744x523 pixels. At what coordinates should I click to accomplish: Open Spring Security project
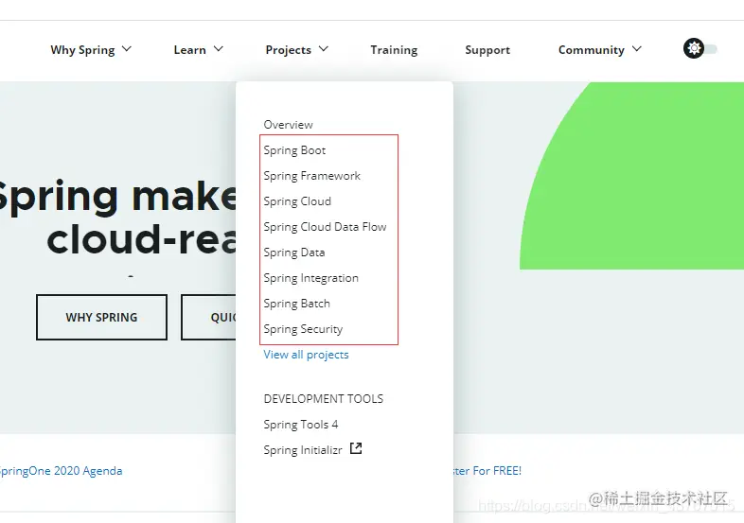[x=303, y=329]
